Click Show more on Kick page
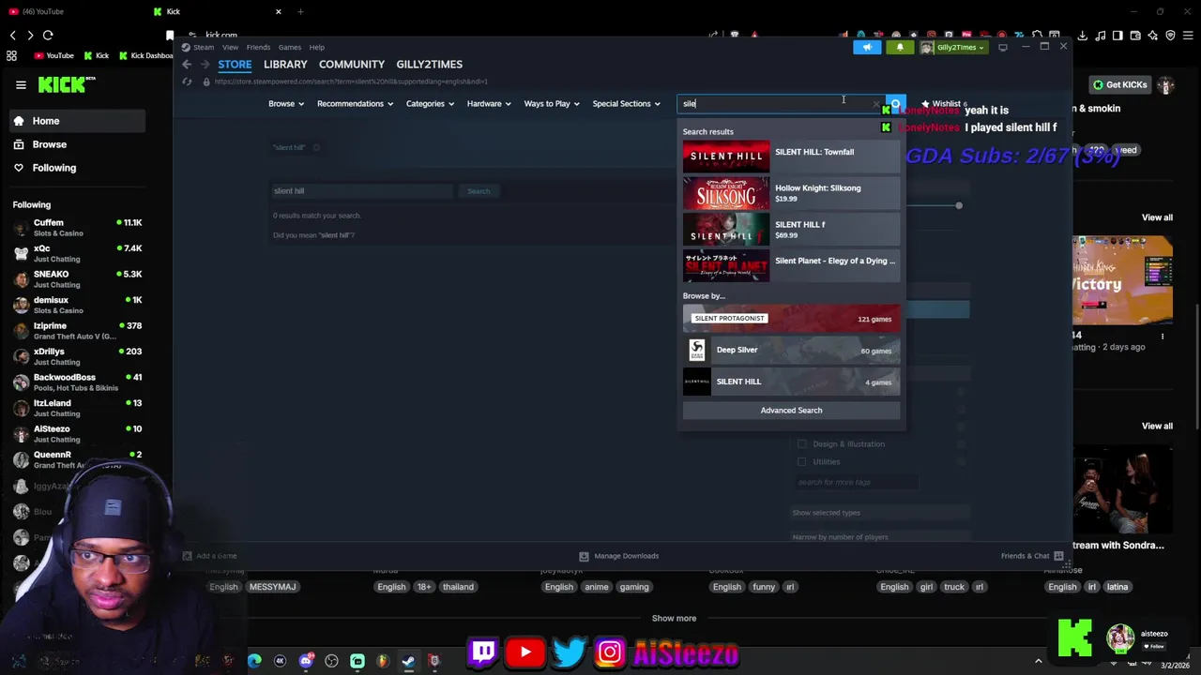Image resolution: width=1201 pixels, height=675 pixels. [674, 619]
